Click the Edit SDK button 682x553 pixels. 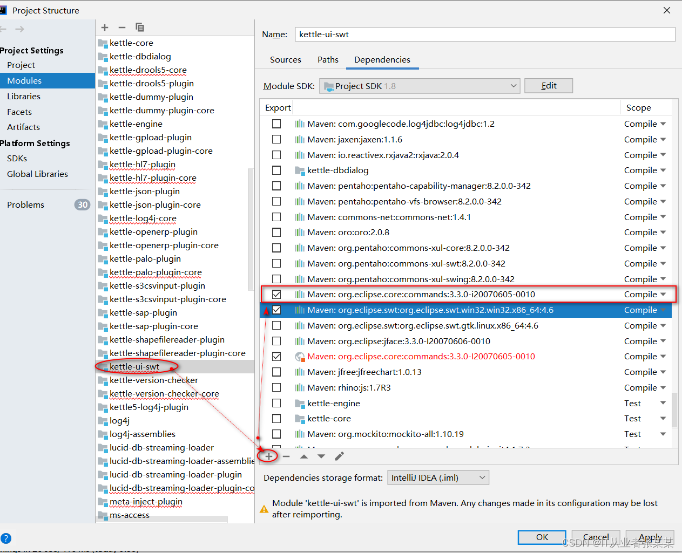pos(549,86)
